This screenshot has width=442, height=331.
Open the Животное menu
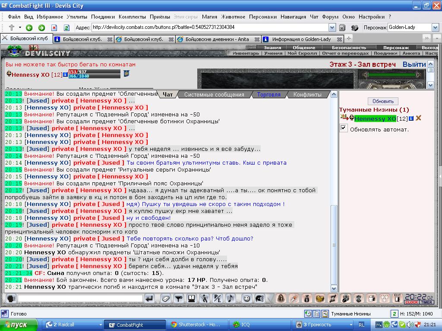[233, 17]
